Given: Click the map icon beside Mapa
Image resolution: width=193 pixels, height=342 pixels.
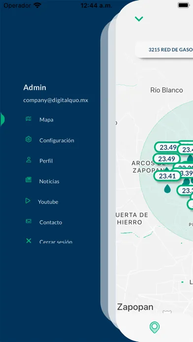Looking at the screenshot, I should pos(29,119).
